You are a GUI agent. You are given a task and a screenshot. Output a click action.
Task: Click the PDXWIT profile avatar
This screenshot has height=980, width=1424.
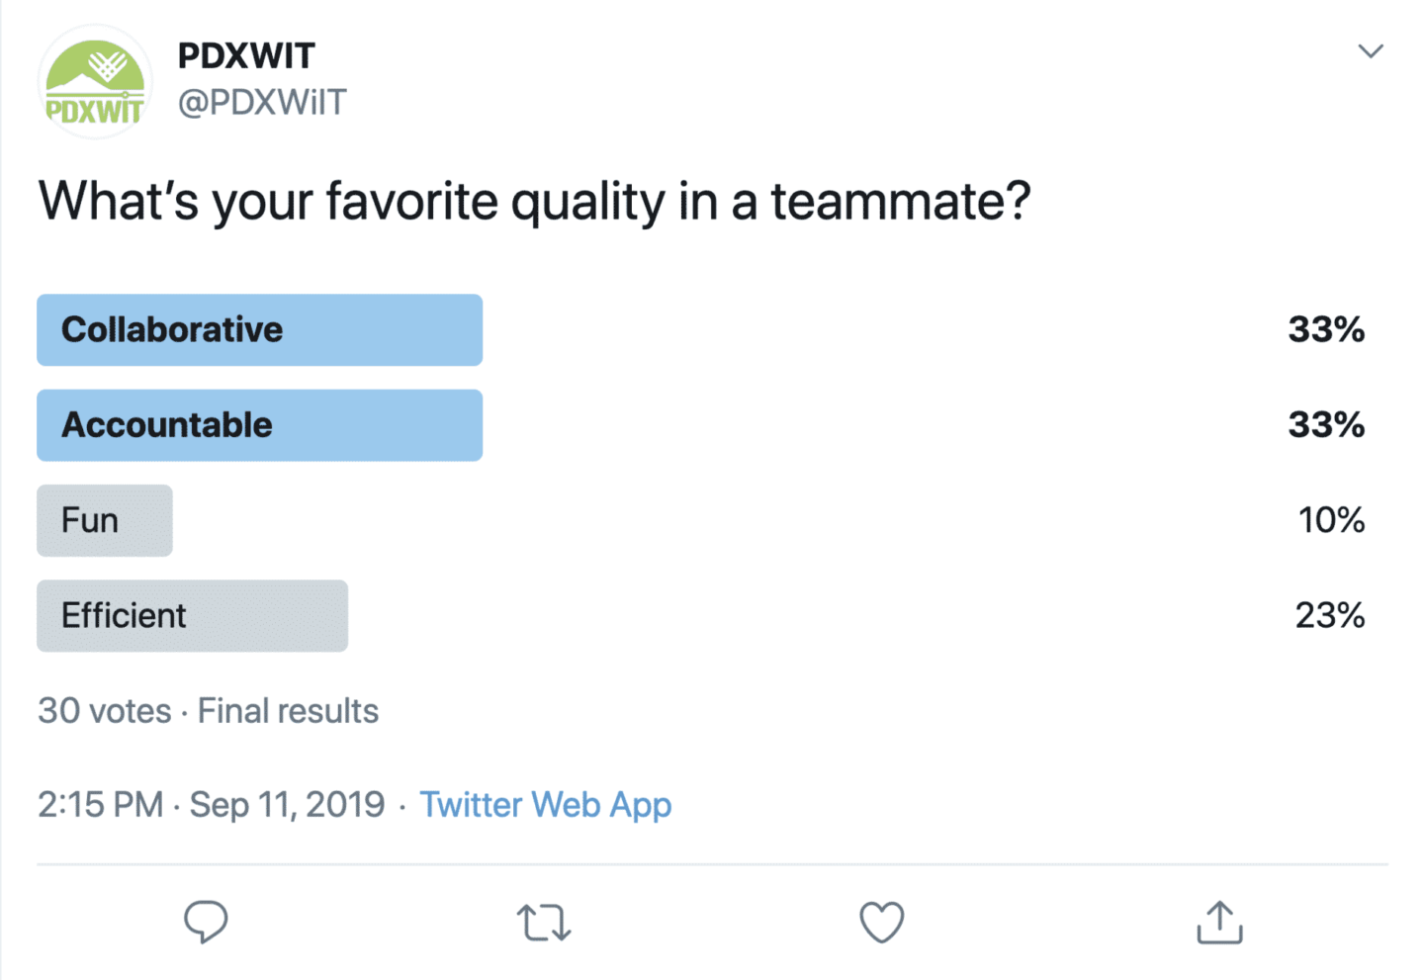pyautogui.click(x=95, y=83)
